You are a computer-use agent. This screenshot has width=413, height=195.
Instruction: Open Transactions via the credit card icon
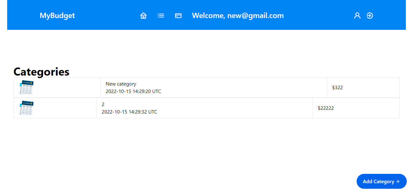coord(178,15)
